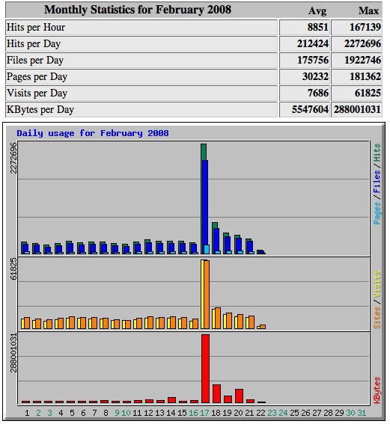Click the 'Daily usage for February 2008' title
The height and width of the screenshot is (424, 390).
point(93,133)
